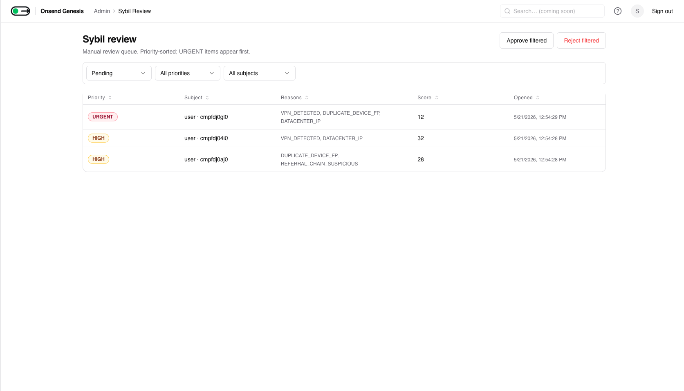Open the All subjects dropdown

(260, 73)
